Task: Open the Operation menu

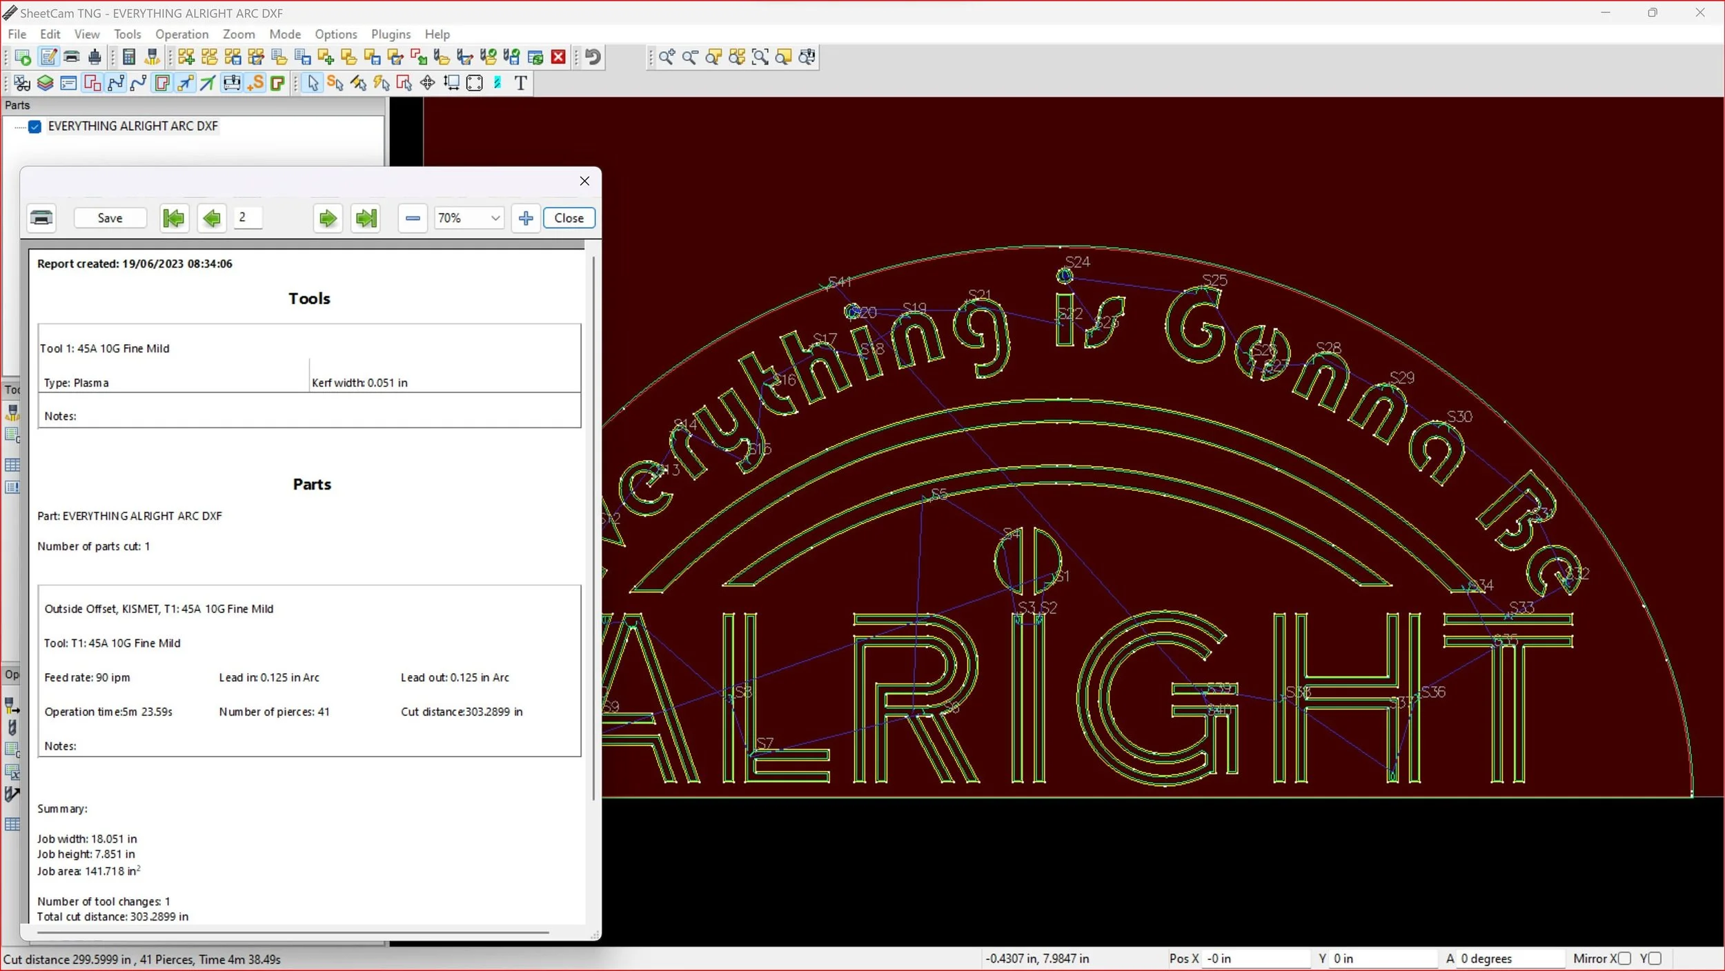Action: pyautogui.click(x=181, y=34)
